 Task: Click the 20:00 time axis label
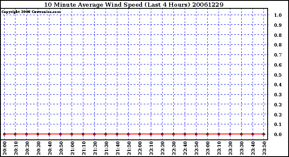[5, 149]
